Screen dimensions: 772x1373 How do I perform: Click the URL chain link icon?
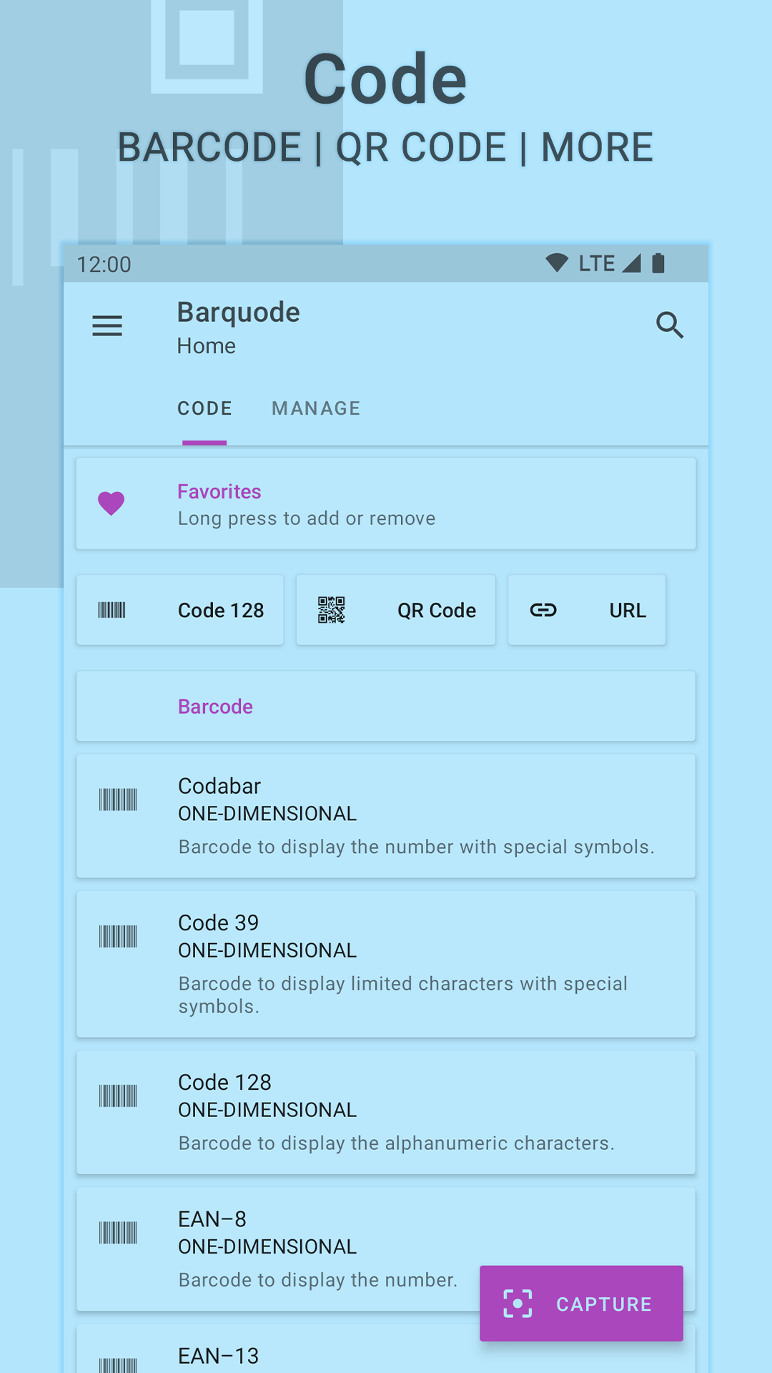click(x=543, y=610)
